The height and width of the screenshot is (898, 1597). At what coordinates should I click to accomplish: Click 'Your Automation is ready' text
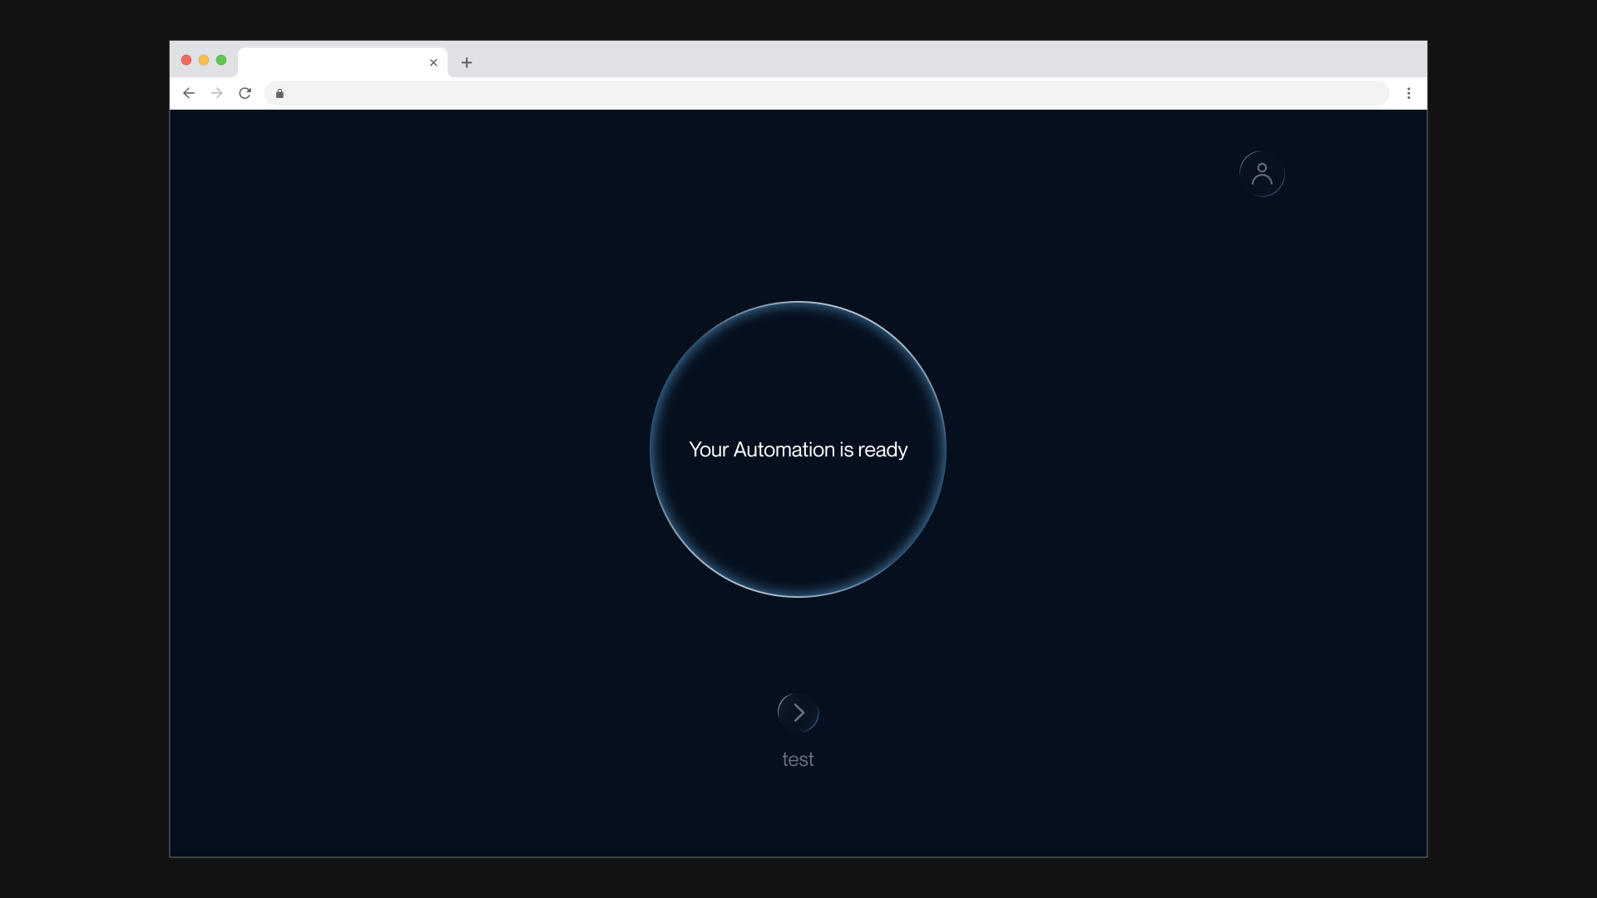pos(798,450)
